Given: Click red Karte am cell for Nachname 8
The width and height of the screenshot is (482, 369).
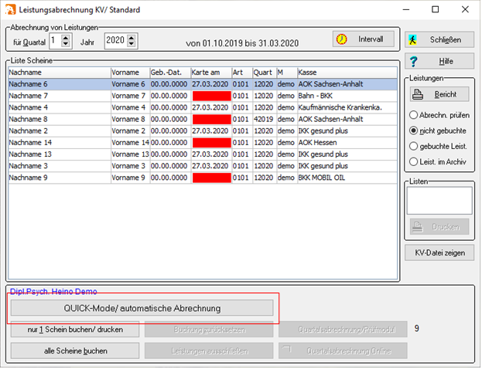Looking at the screenshot, I should pyautogui.click(x=212, y=120).
